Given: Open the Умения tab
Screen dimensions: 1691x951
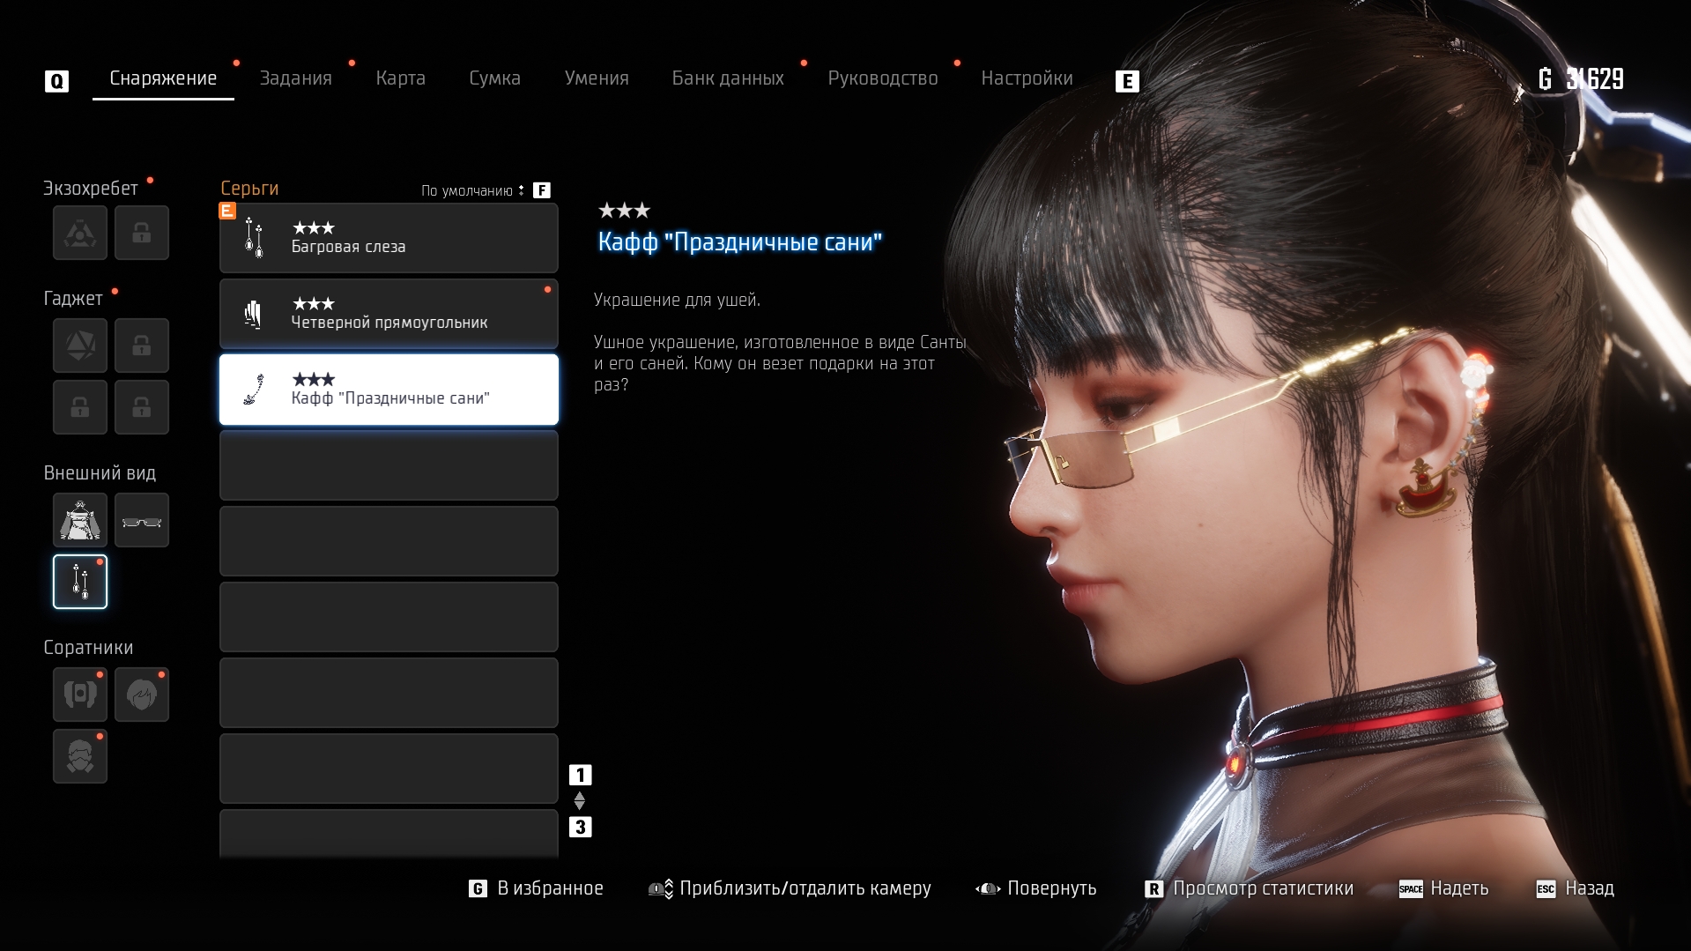Looking at the screenshot, I should 597,78.
